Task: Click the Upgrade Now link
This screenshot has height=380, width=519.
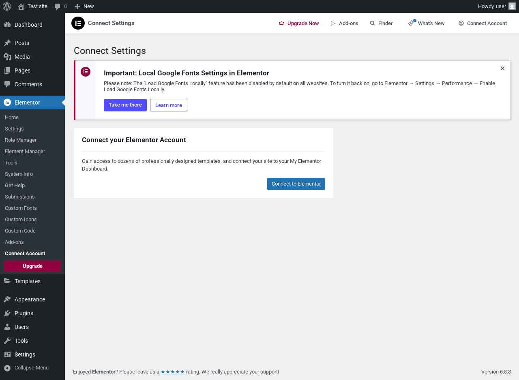Action: click(x=299, y=23)
